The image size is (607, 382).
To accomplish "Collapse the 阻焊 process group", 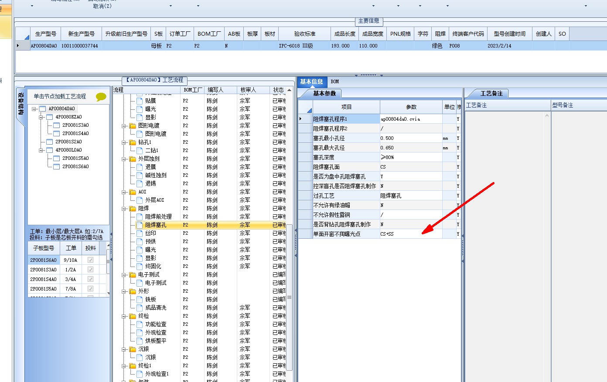I will click(x=124, y=208).
